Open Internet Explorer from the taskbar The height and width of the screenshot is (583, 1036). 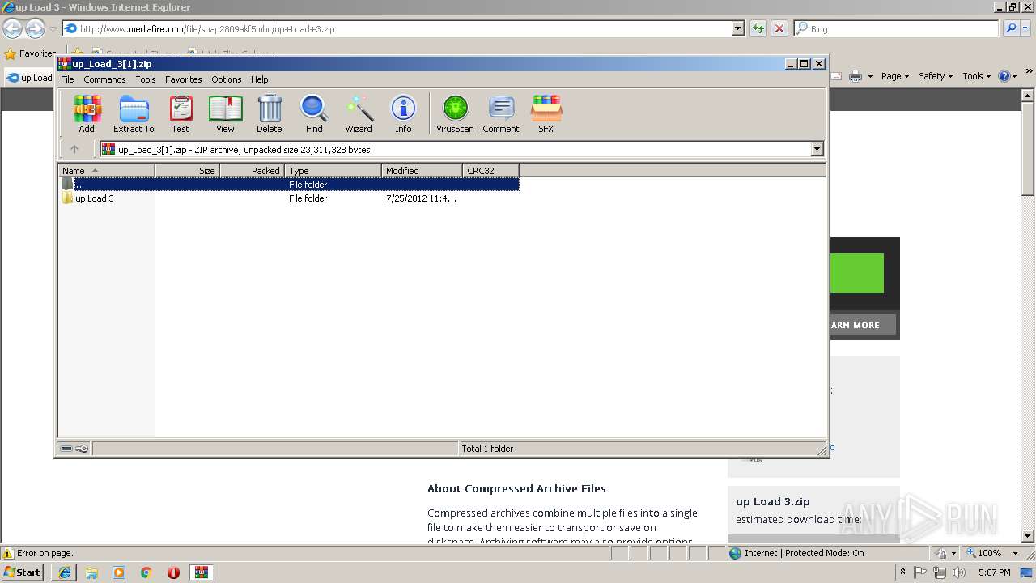click(x=65, y=572)
